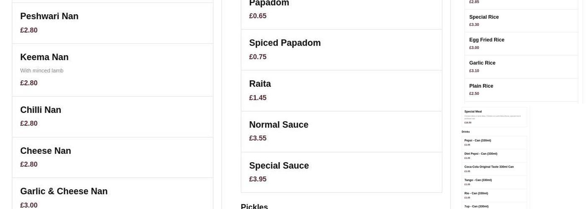Choose Normal Sauce item
The height and width of the screenshot is (209, 586).
(341, 131)
